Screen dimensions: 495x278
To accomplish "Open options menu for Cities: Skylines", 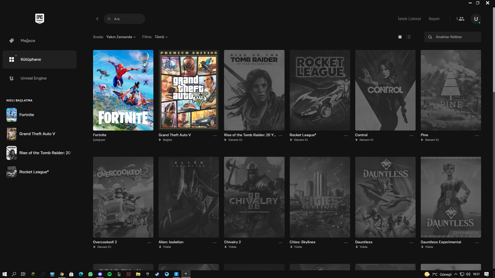I will point(346,242).
